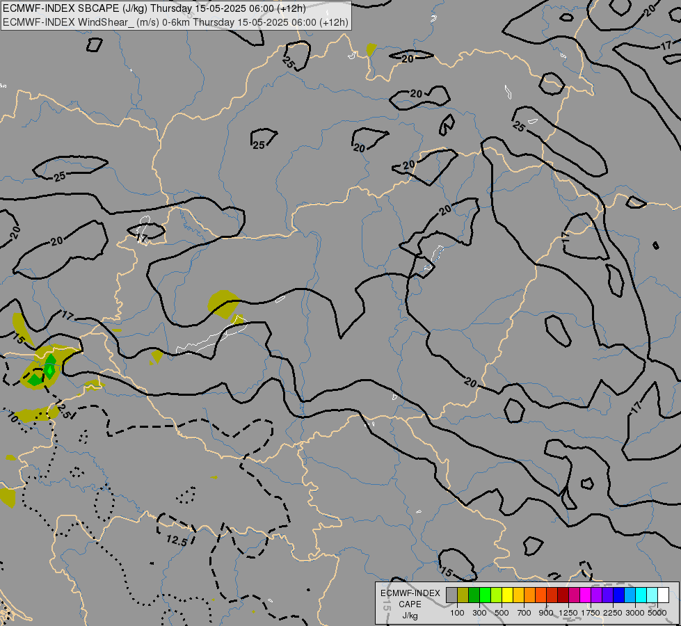Viewport: 681px width, 626px height.
Task: Click the bright magenta legend swatch
Action: (x=585, y=595)
